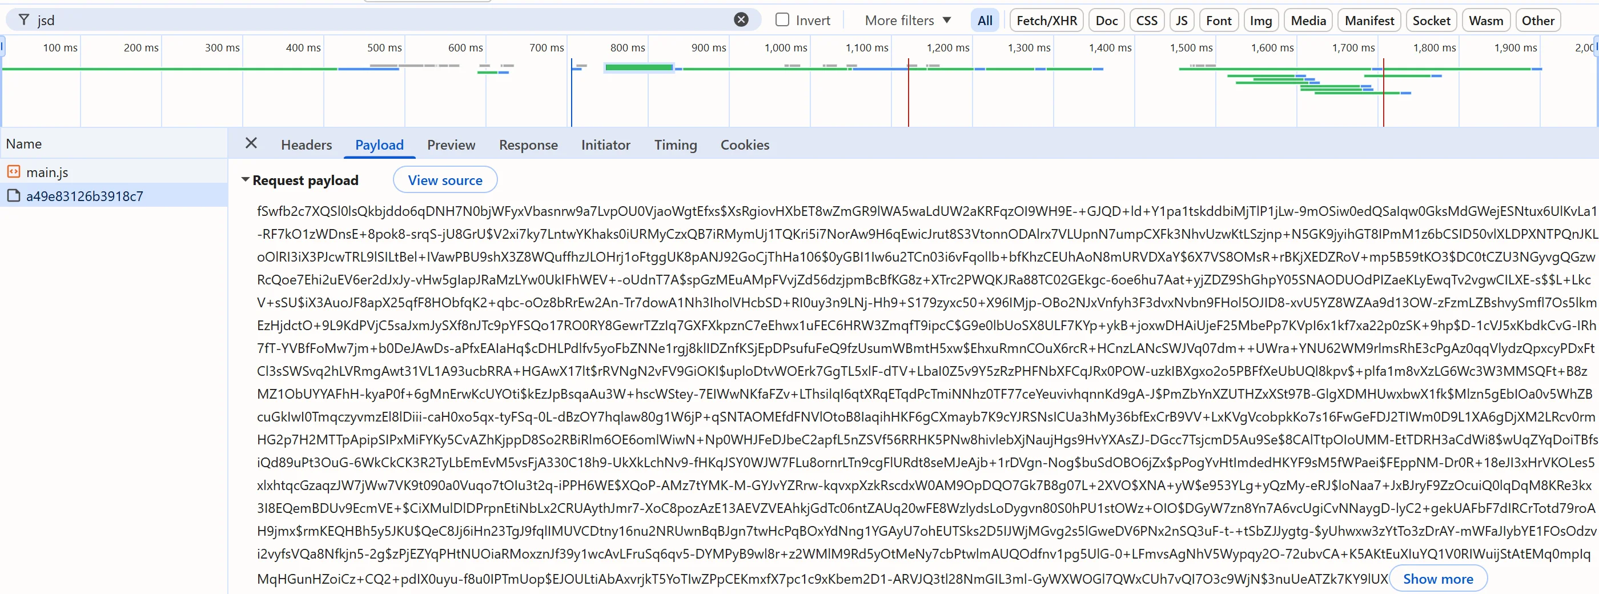
Task: Filter by Font requests
Action: (x=1219, y=21)
